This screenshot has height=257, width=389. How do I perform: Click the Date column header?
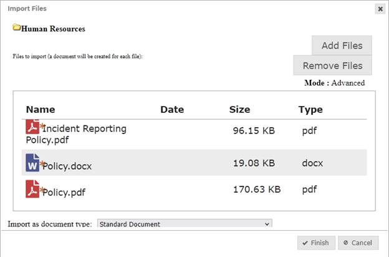point(172,110)
